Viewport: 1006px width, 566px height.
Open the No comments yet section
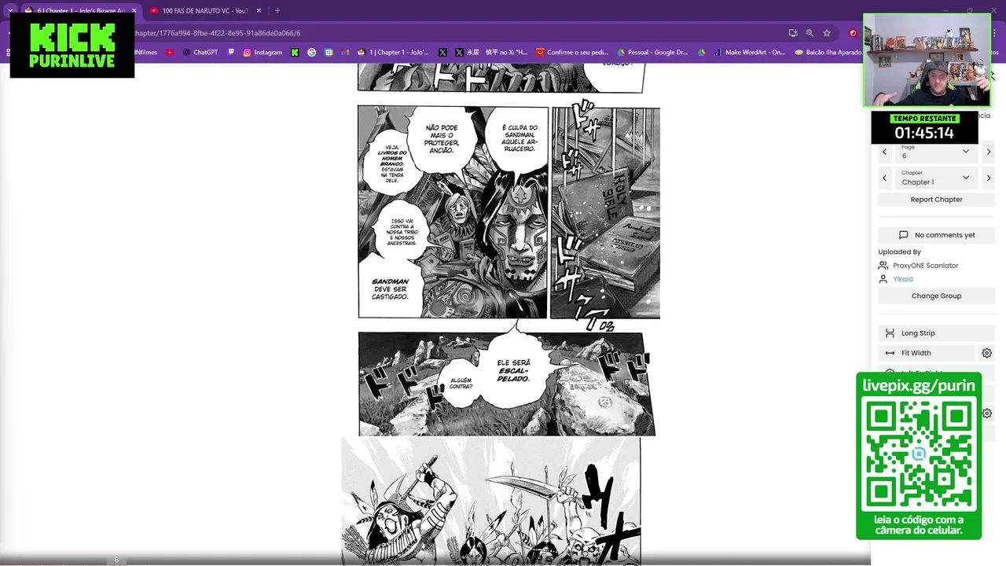pos(936,235)
